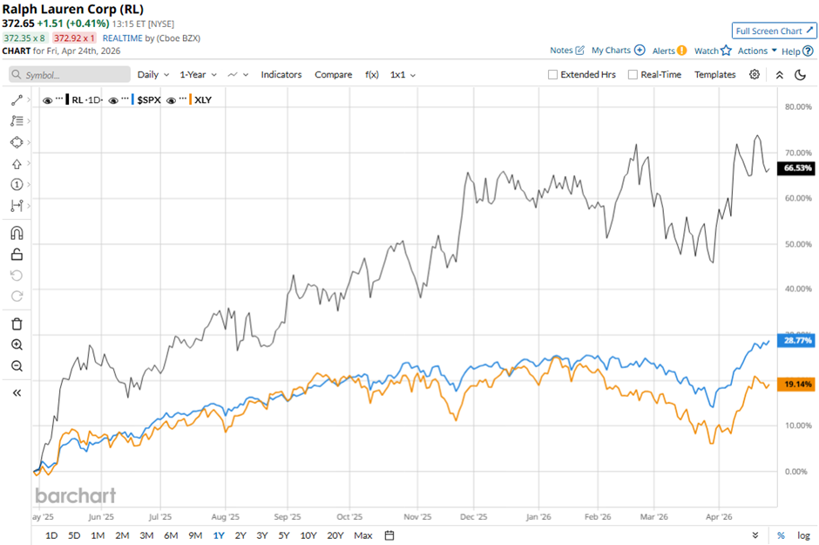
Task: Enable the Real-Time checkbox
Action: tap(633, 75)
